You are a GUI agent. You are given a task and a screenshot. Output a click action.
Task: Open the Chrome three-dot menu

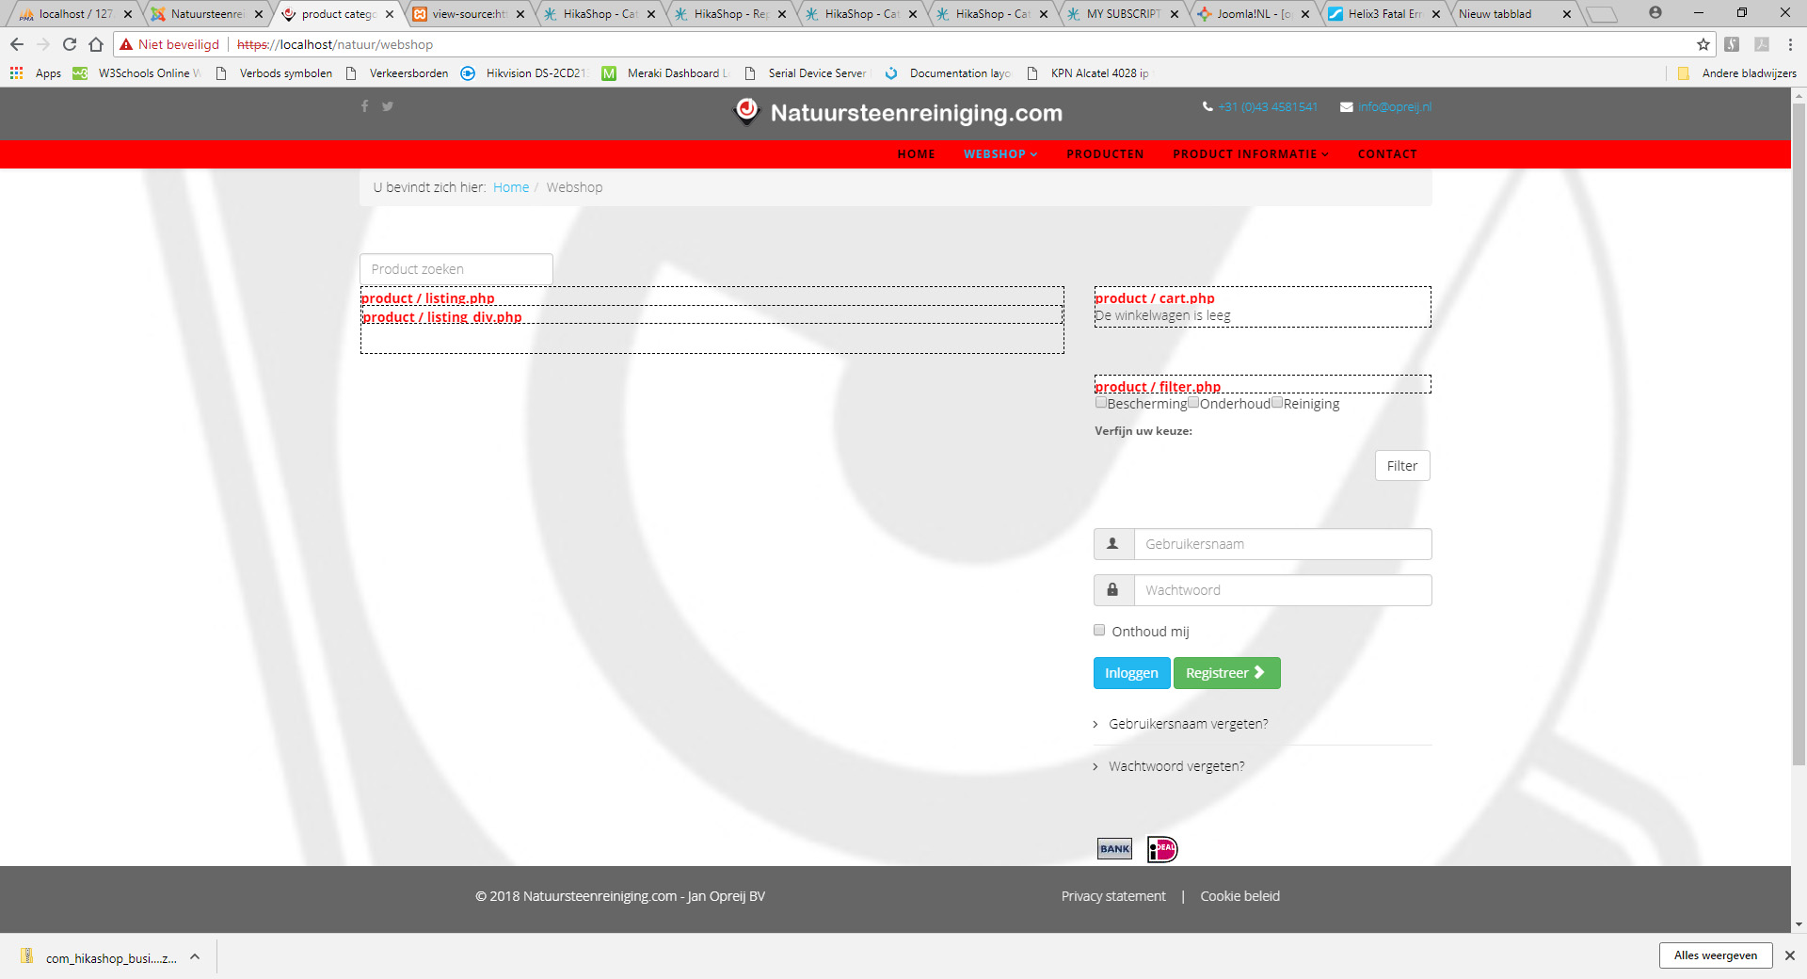pos(1790,44)
